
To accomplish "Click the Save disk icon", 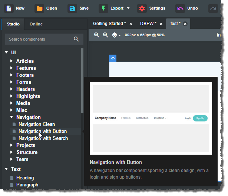I will 72,8.
